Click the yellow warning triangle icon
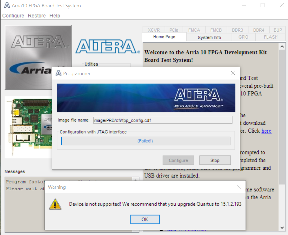This screenshot has width=288, height=235. point(55,204)
